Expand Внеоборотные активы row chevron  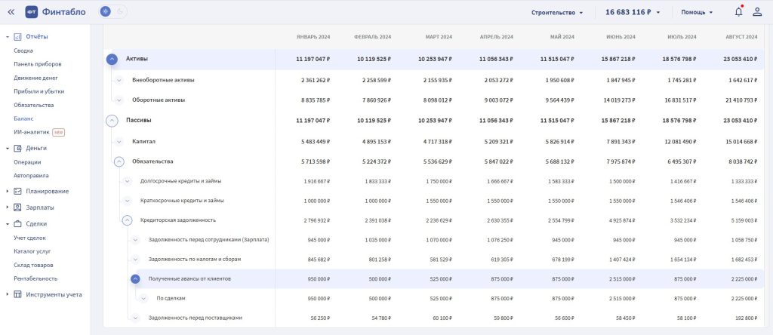pyautogui.click(x=119, y=80)
